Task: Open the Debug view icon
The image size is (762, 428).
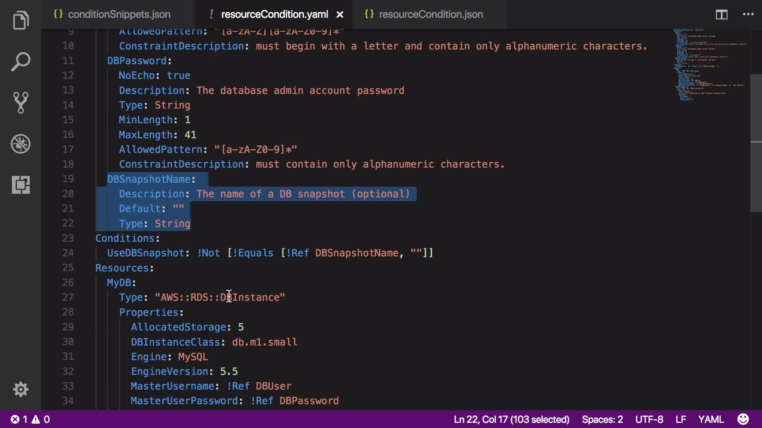Action: point(21,144)
